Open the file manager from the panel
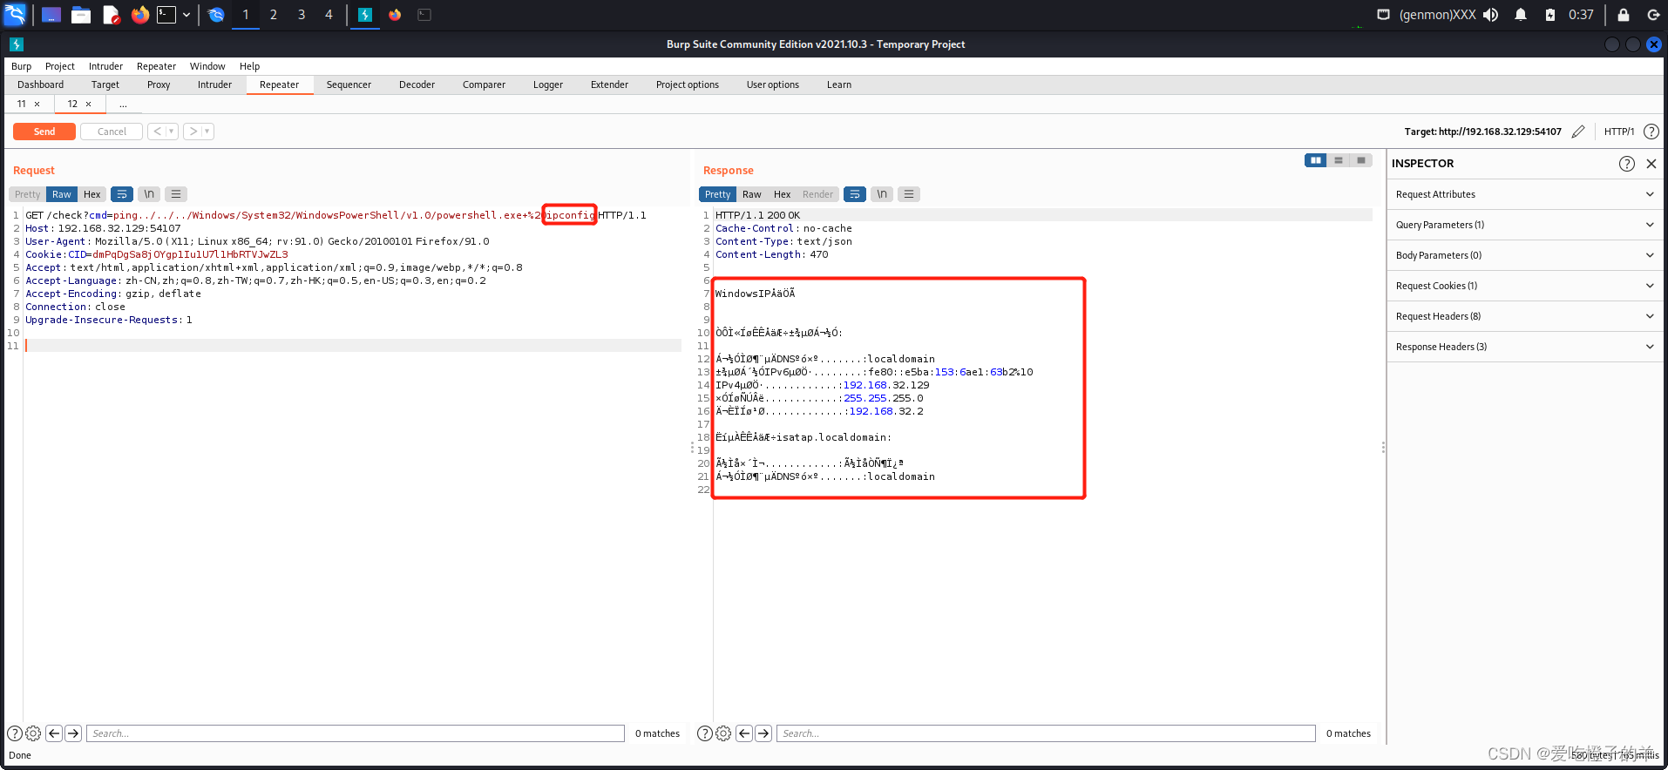Screen dimensions: 1668x770 81,15
